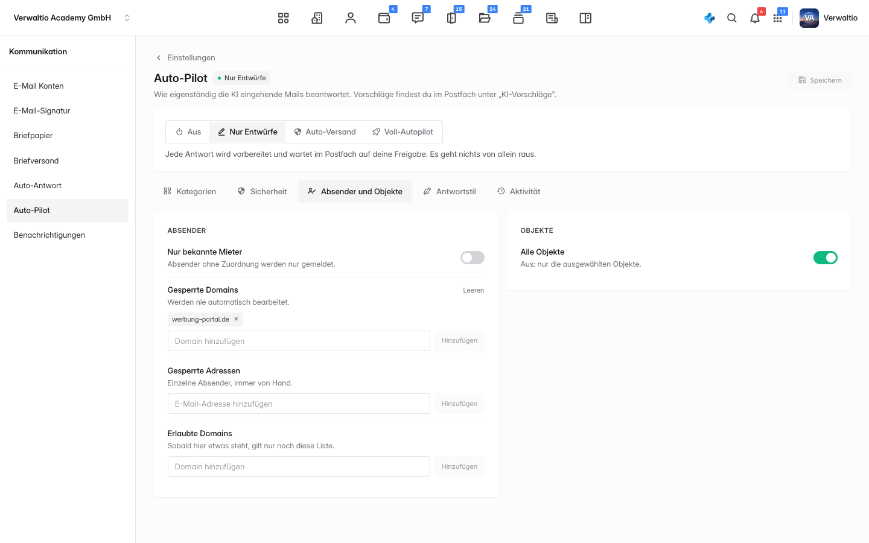Open the dashboard grid icon

coord(284,18)
